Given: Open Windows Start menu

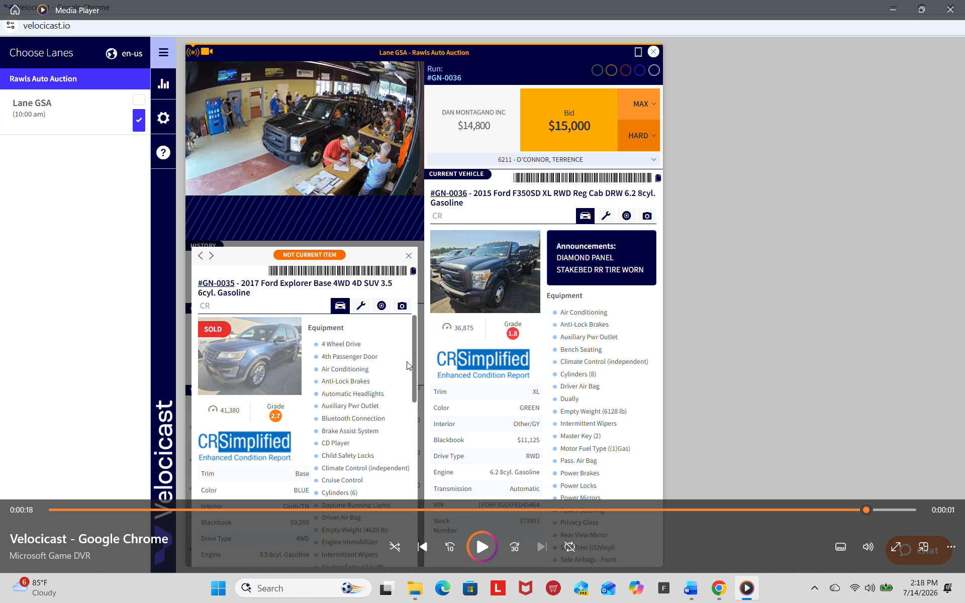Looking at the screenshot, I should (x=218, y=588).
